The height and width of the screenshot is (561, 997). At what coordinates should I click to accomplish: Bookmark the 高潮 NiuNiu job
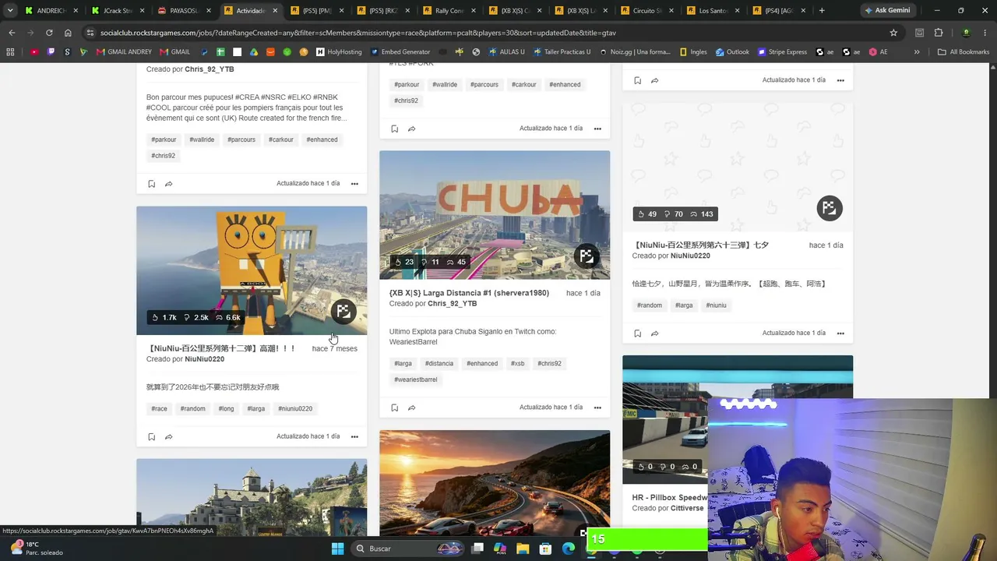[x=151, y=437]
